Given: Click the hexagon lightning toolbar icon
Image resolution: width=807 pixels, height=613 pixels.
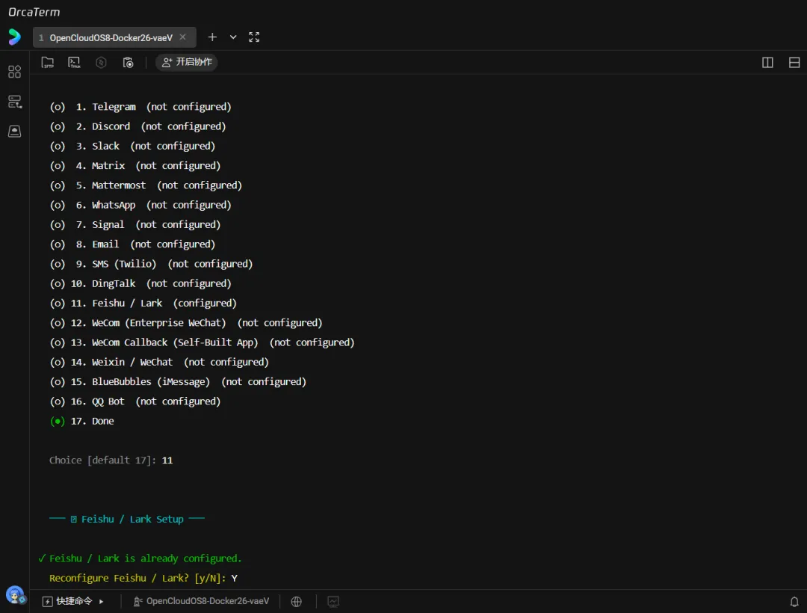Looking at the screenshot, I should [101, 62].
